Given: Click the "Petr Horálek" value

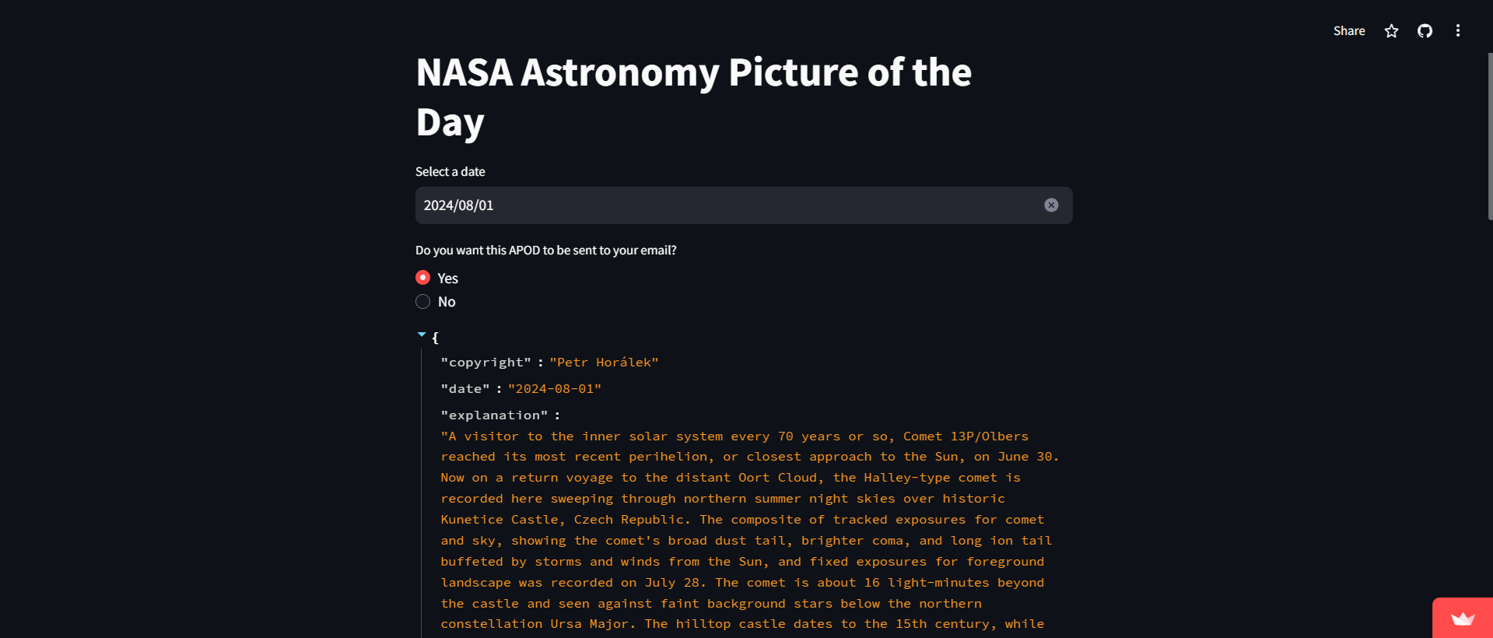Looking at the screenshot, I should 604,363.
